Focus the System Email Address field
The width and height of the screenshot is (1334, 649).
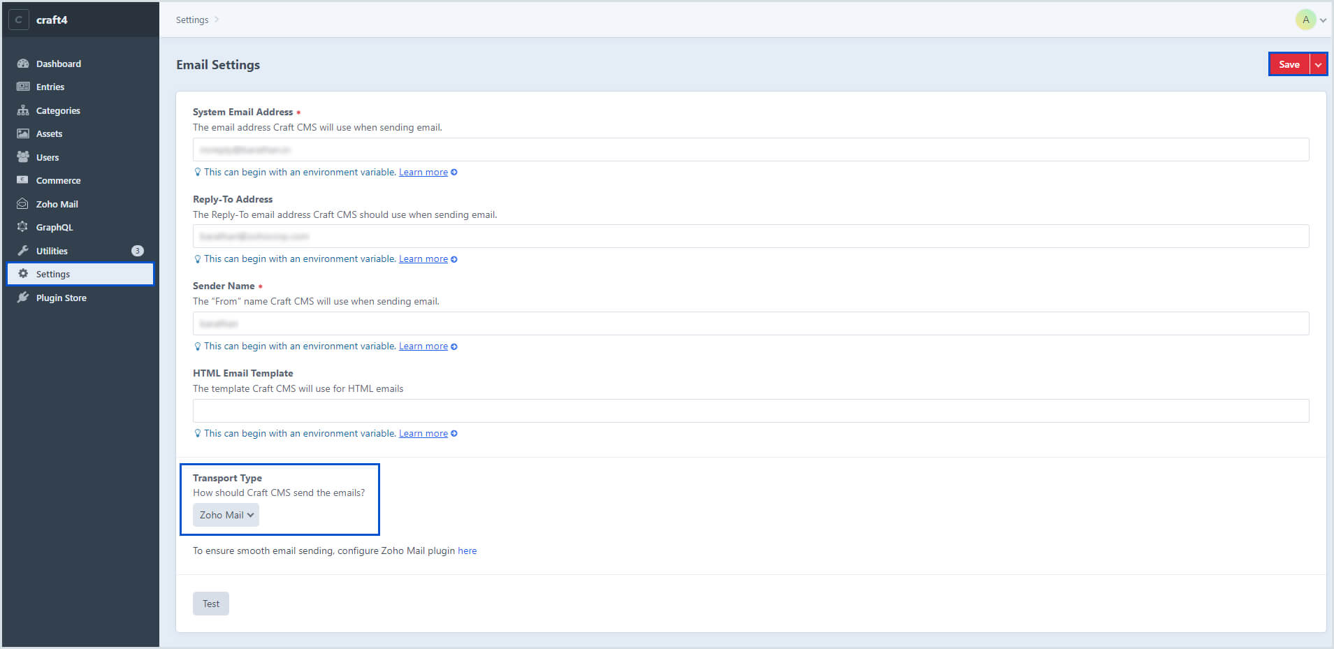[x=751, y=150]
